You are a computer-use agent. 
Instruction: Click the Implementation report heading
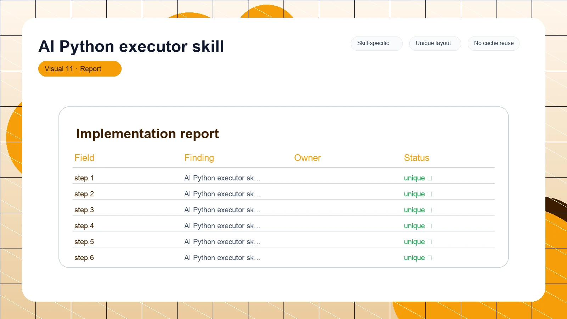point(147,134)
